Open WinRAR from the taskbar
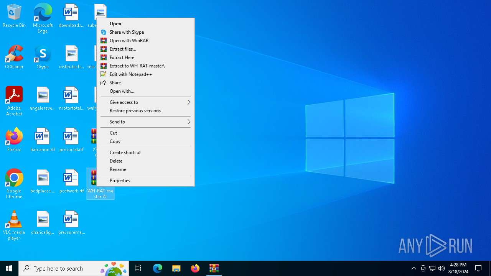The width and height of the screenshot is (491, 276). pos(214,268)
